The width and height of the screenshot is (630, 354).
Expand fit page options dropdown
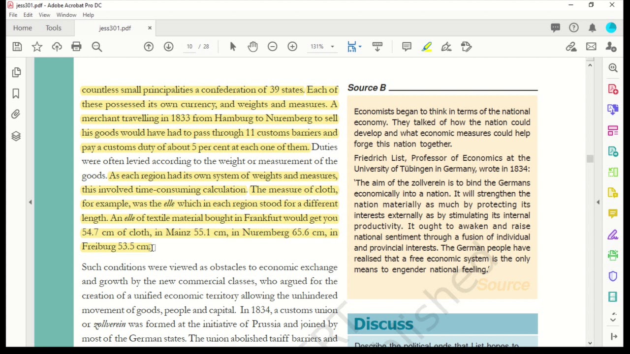click(x=360, y=47)
